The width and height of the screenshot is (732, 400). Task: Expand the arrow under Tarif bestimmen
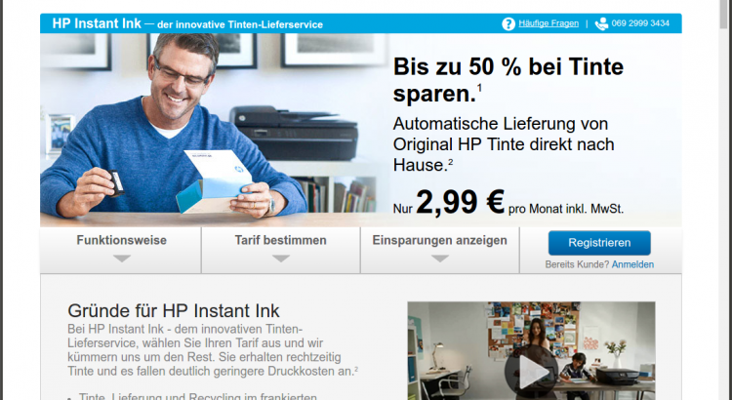pos(281,259)
